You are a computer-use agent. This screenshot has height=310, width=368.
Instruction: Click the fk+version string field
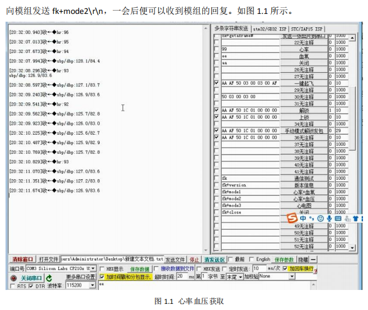pyautogui.click(x=250, y=185)
